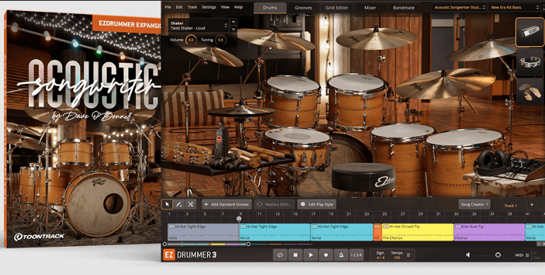Open the Edit menu
Screen dimensions: 545x275
point(179,7)
